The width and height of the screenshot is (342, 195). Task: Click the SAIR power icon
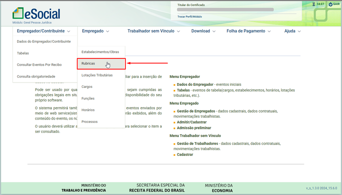(x=330, y=4)
